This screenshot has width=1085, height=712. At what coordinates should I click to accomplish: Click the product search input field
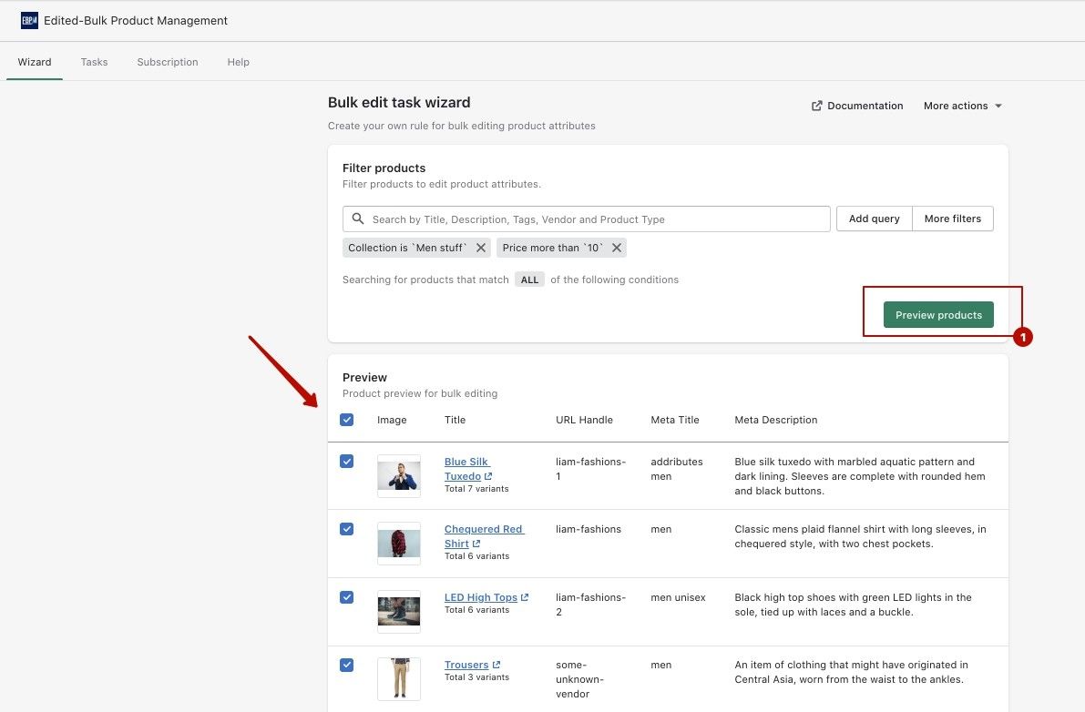(592, 219)
